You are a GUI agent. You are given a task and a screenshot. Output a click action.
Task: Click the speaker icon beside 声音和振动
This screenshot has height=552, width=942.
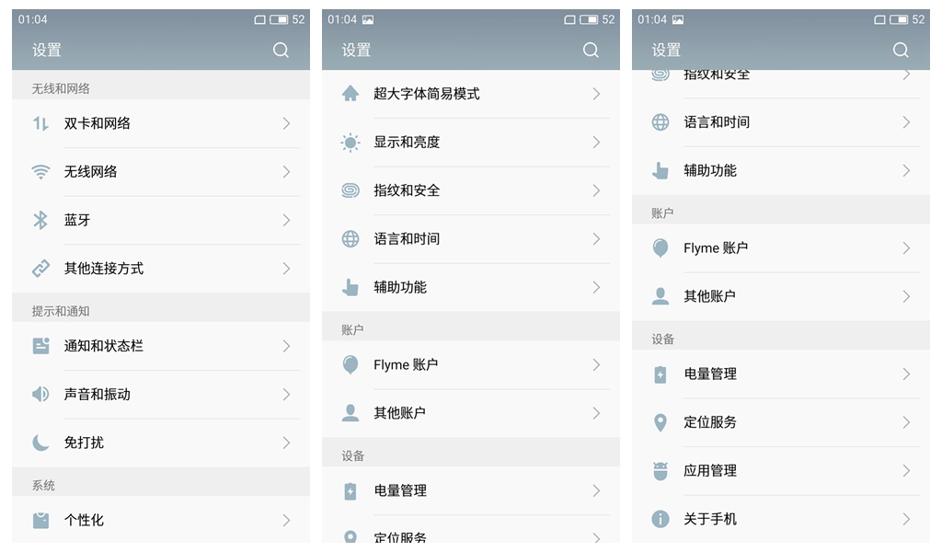click(x=40, y=395)
